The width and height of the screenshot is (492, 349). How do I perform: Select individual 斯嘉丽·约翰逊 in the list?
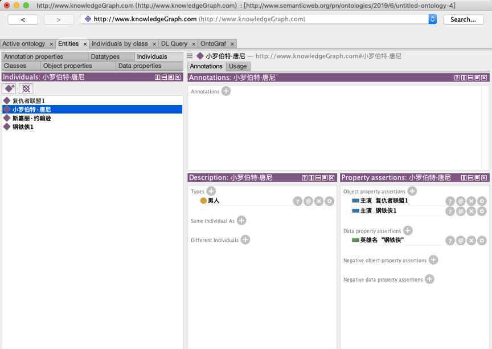(x=92, y=118)
